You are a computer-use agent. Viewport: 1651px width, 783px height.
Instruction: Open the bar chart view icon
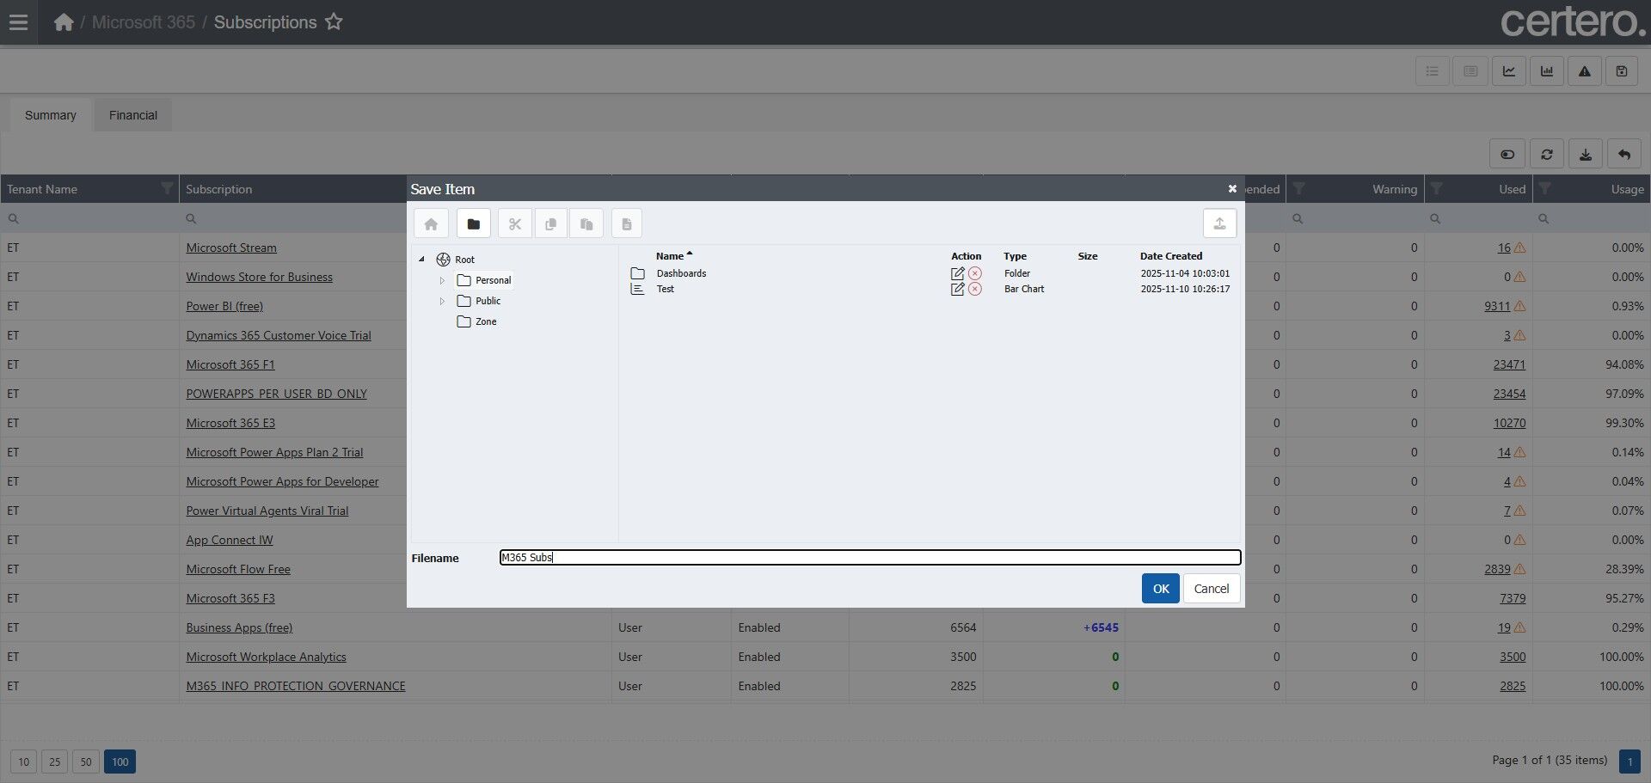coord(1547,71)
